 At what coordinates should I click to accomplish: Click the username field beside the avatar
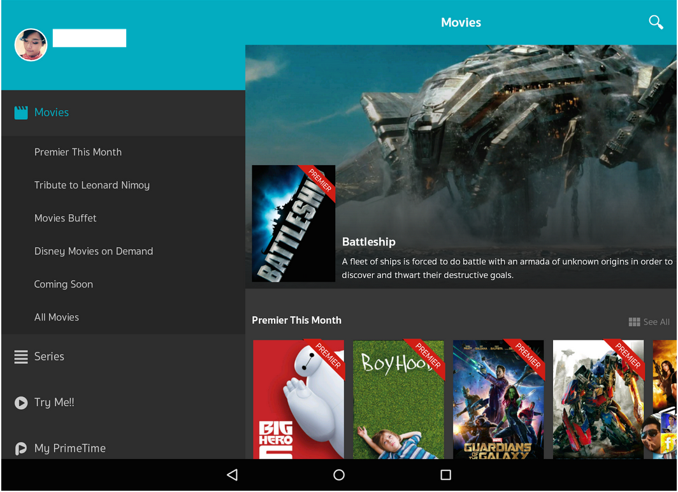(89, 38)
